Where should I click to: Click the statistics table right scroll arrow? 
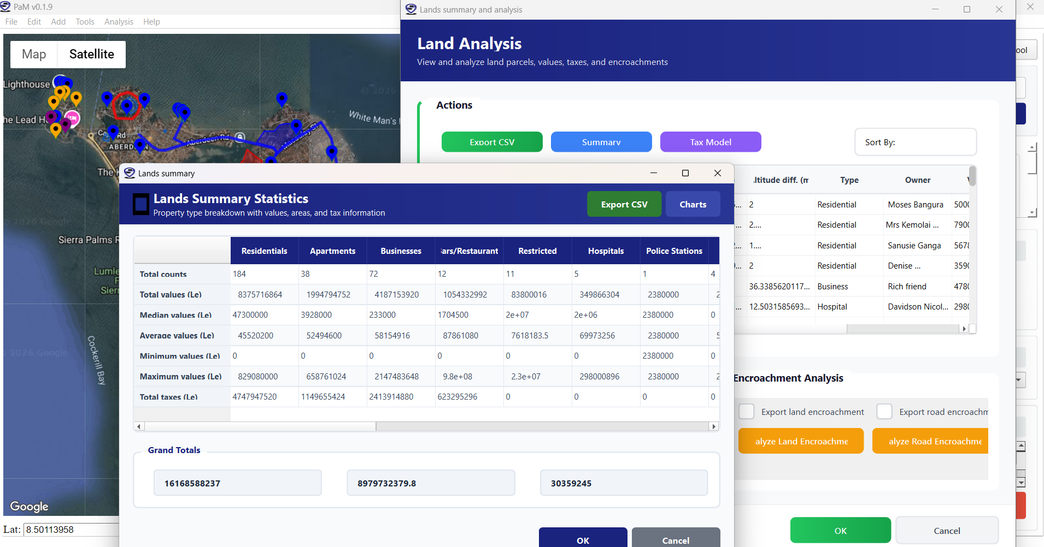(x=713, y=426)
